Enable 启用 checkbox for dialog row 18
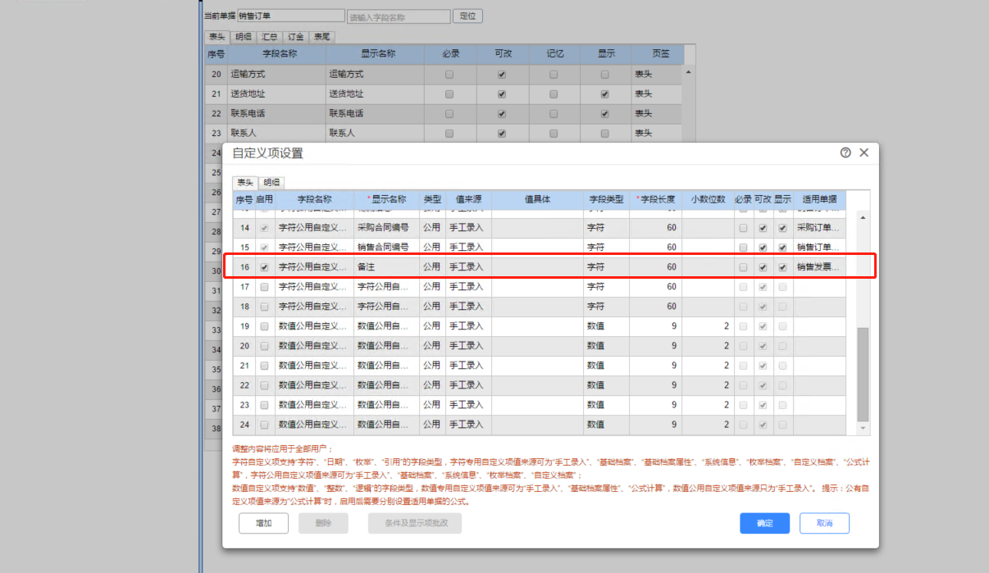 [x=264, y=307]
